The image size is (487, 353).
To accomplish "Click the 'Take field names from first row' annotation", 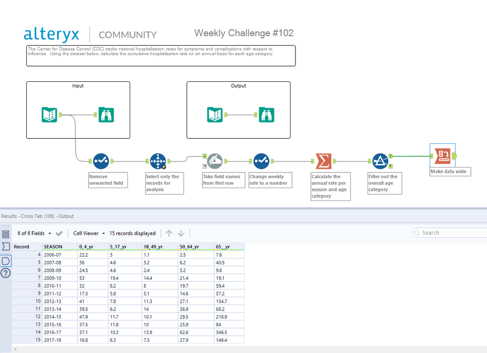I will click(x=223, y=180).
